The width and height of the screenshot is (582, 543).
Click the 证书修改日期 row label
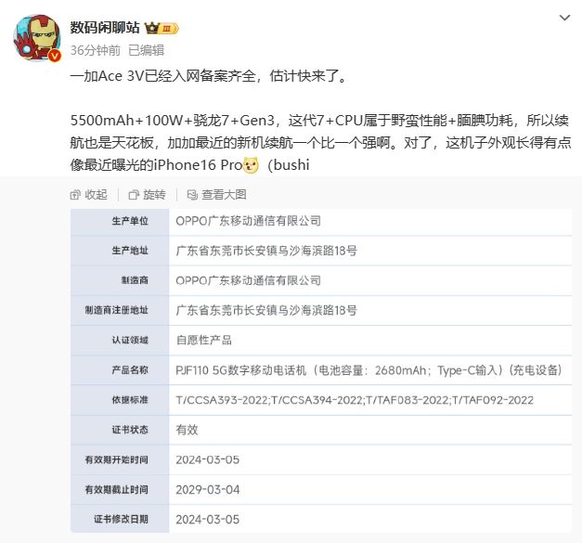121,519
